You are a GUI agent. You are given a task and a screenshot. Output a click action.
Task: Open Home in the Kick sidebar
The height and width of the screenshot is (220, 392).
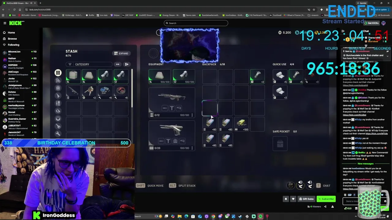coord(11,33)
